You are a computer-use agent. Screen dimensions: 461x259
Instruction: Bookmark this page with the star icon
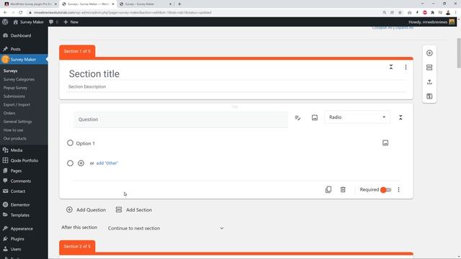coord(400,13)
